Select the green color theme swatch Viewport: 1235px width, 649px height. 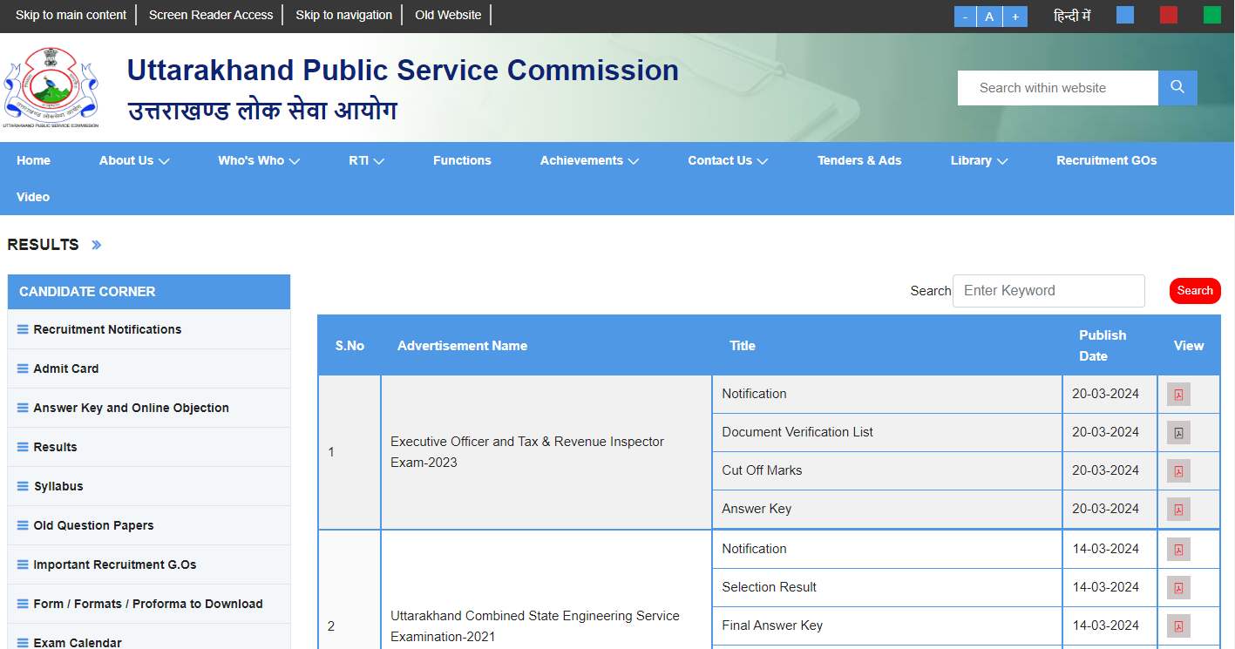click(1212, 15)
